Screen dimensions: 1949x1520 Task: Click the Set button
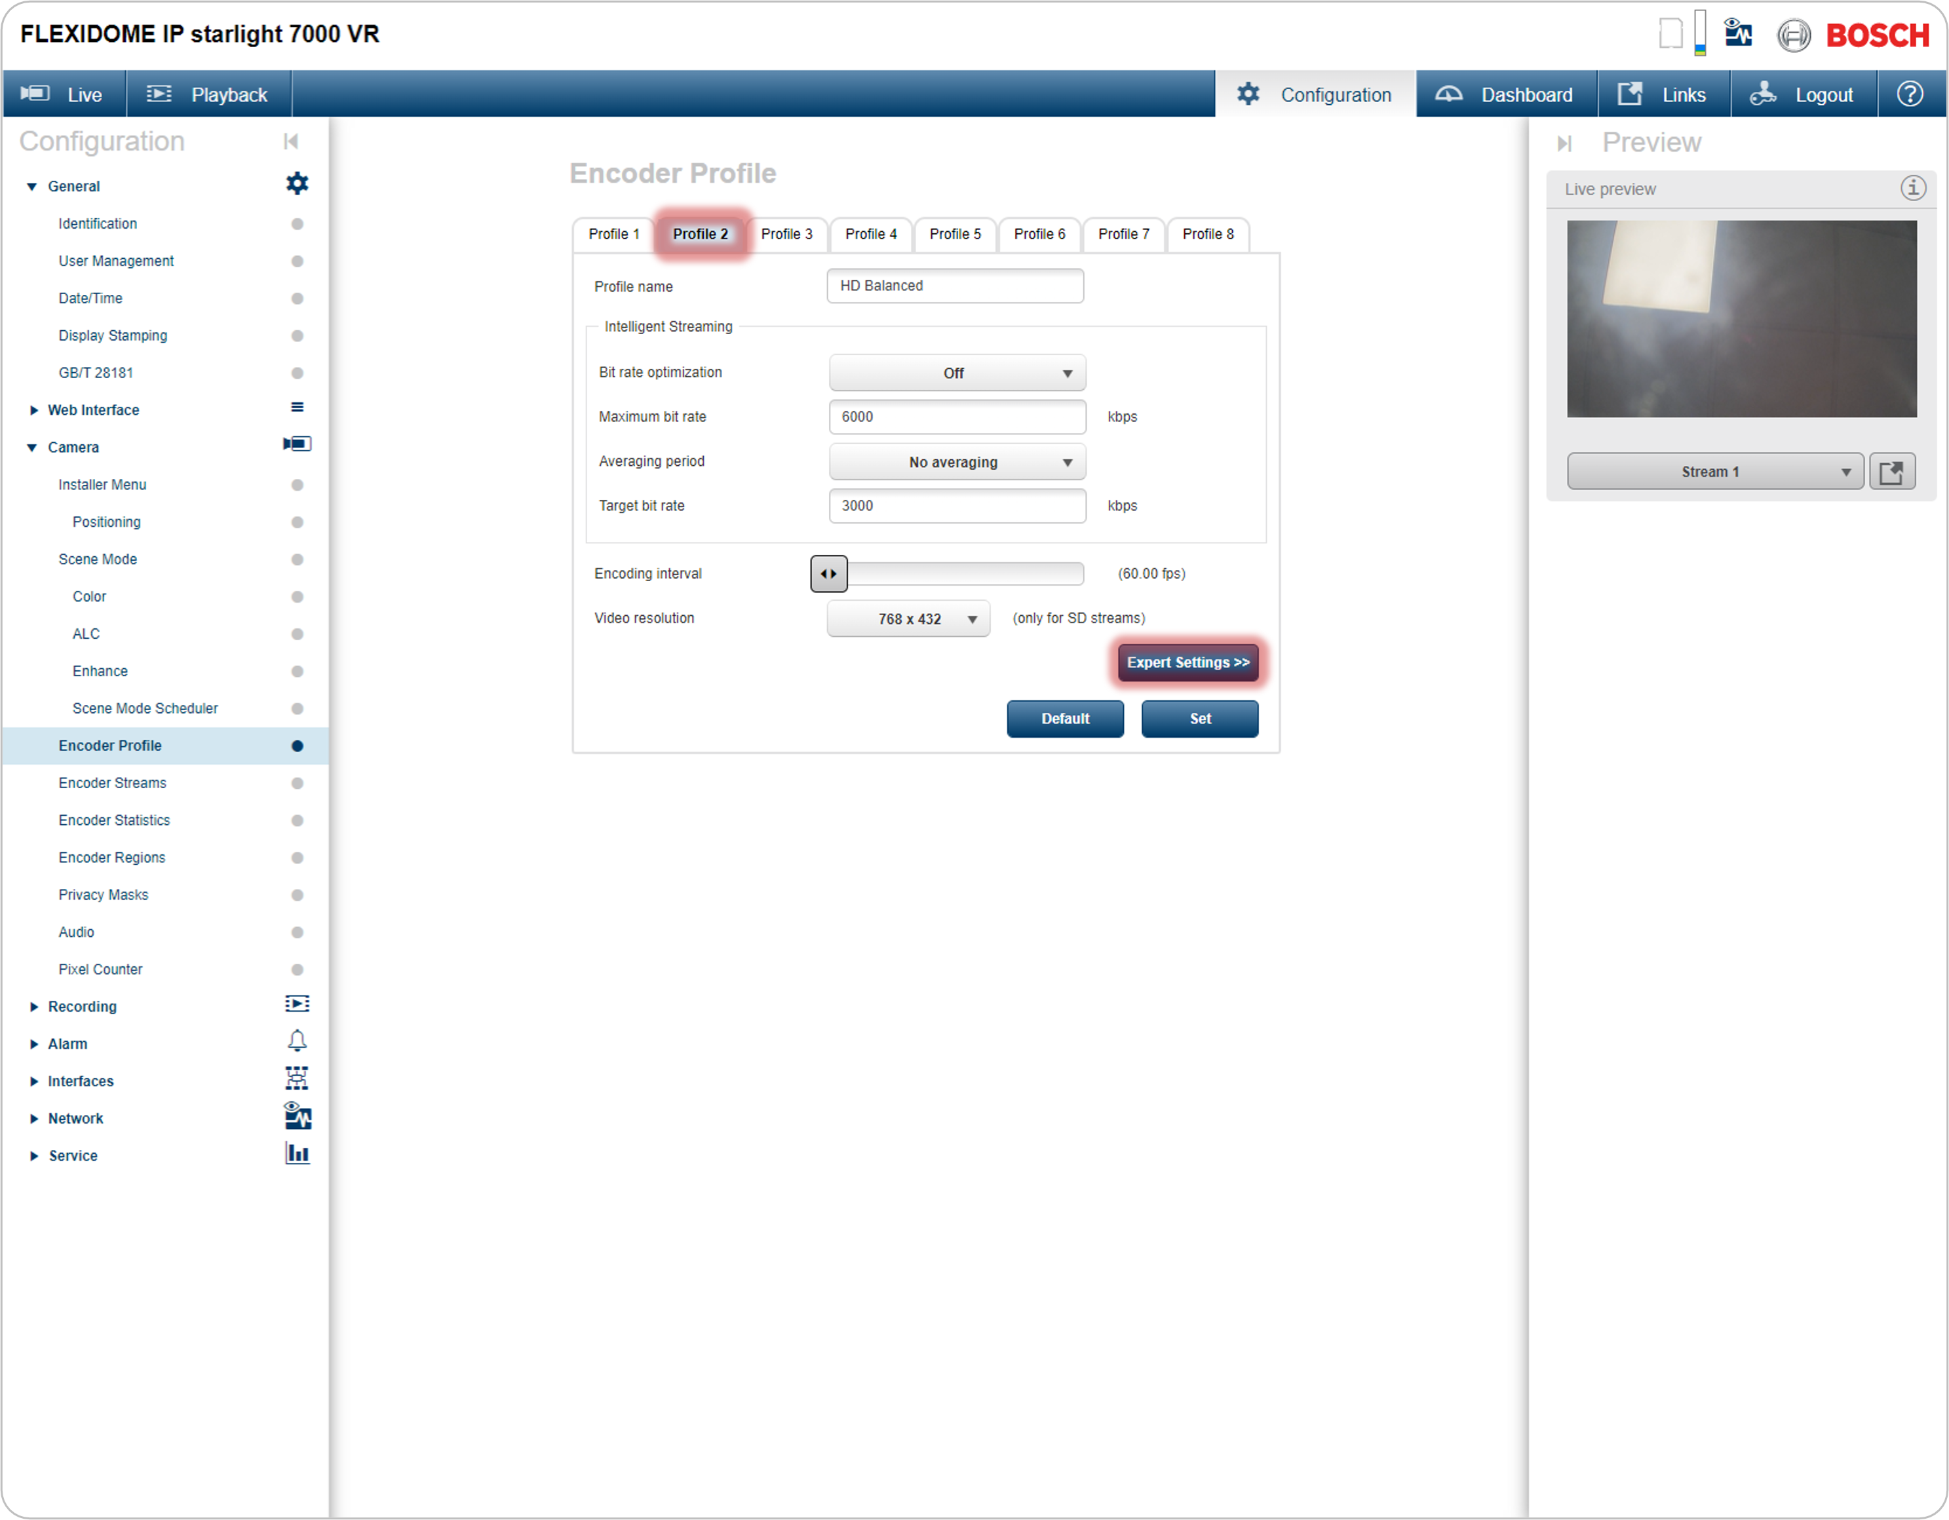1201,720
